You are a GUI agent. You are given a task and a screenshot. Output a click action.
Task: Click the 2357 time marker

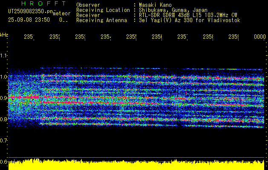tap(182, 37)
